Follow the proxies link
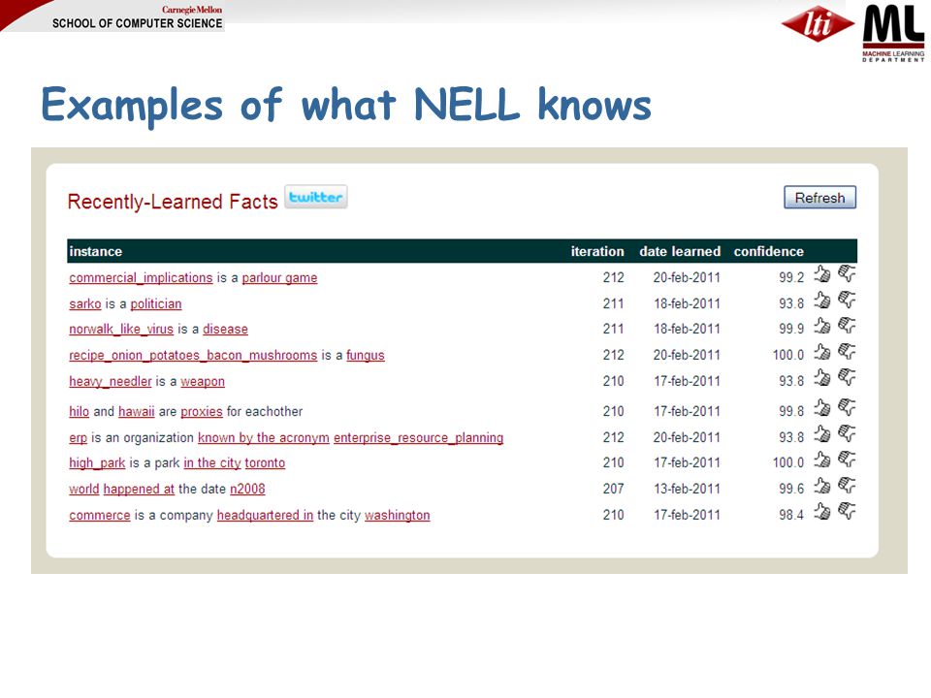This screenshot has width=931, height=698. (x=202, y=411)
